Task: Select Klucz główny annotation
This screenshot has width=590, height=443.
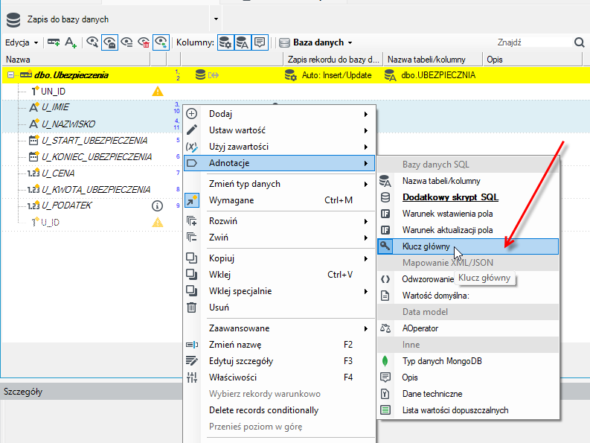Action: 468,246
